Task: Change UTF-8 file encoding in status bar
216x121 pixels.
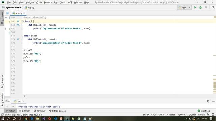Action: [x=161, y=115]
